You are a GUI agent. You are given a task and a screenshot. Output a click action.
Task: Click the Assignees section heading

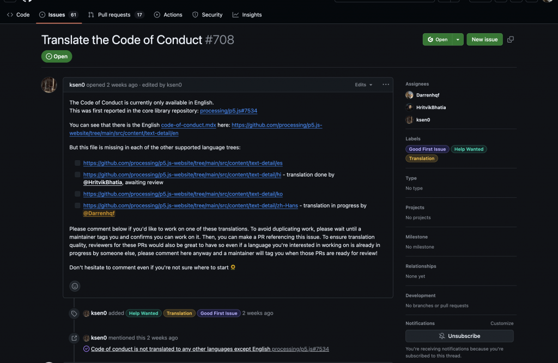tap(417, 84)
